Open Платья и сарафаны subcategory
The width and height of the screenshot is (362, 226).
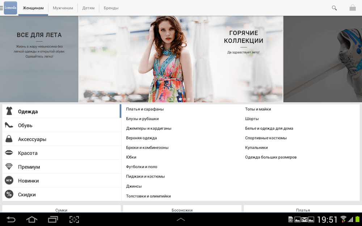(x=145, y=109)
